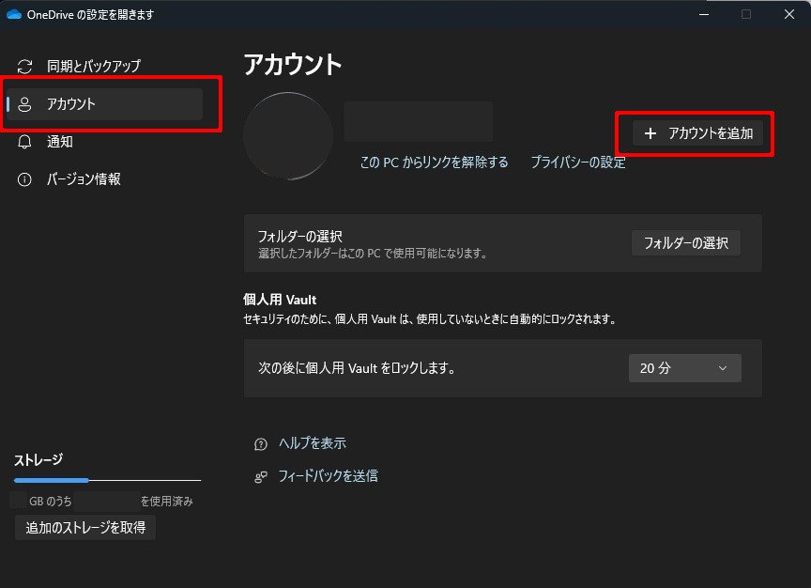The height and width of the screenshot is (588, 811).
Task: Open the プライバシーの設定 link
Action: (578, 162)
